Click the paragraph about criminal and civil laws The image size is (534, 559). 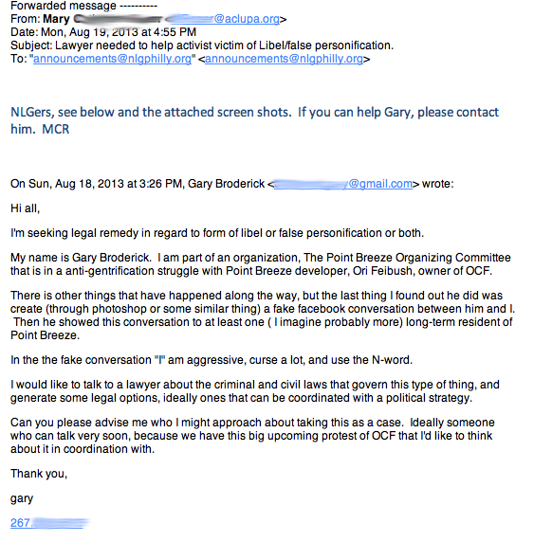click(x=255, y=391)
